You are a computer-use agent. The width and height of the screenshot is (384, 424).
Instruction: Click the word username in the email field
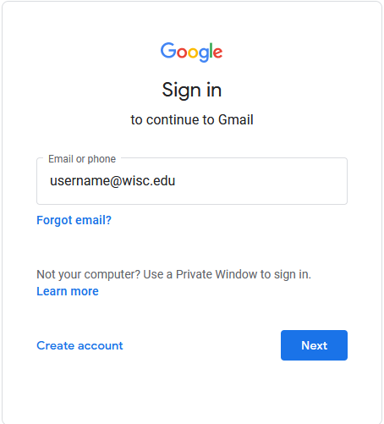coord(80,181)
